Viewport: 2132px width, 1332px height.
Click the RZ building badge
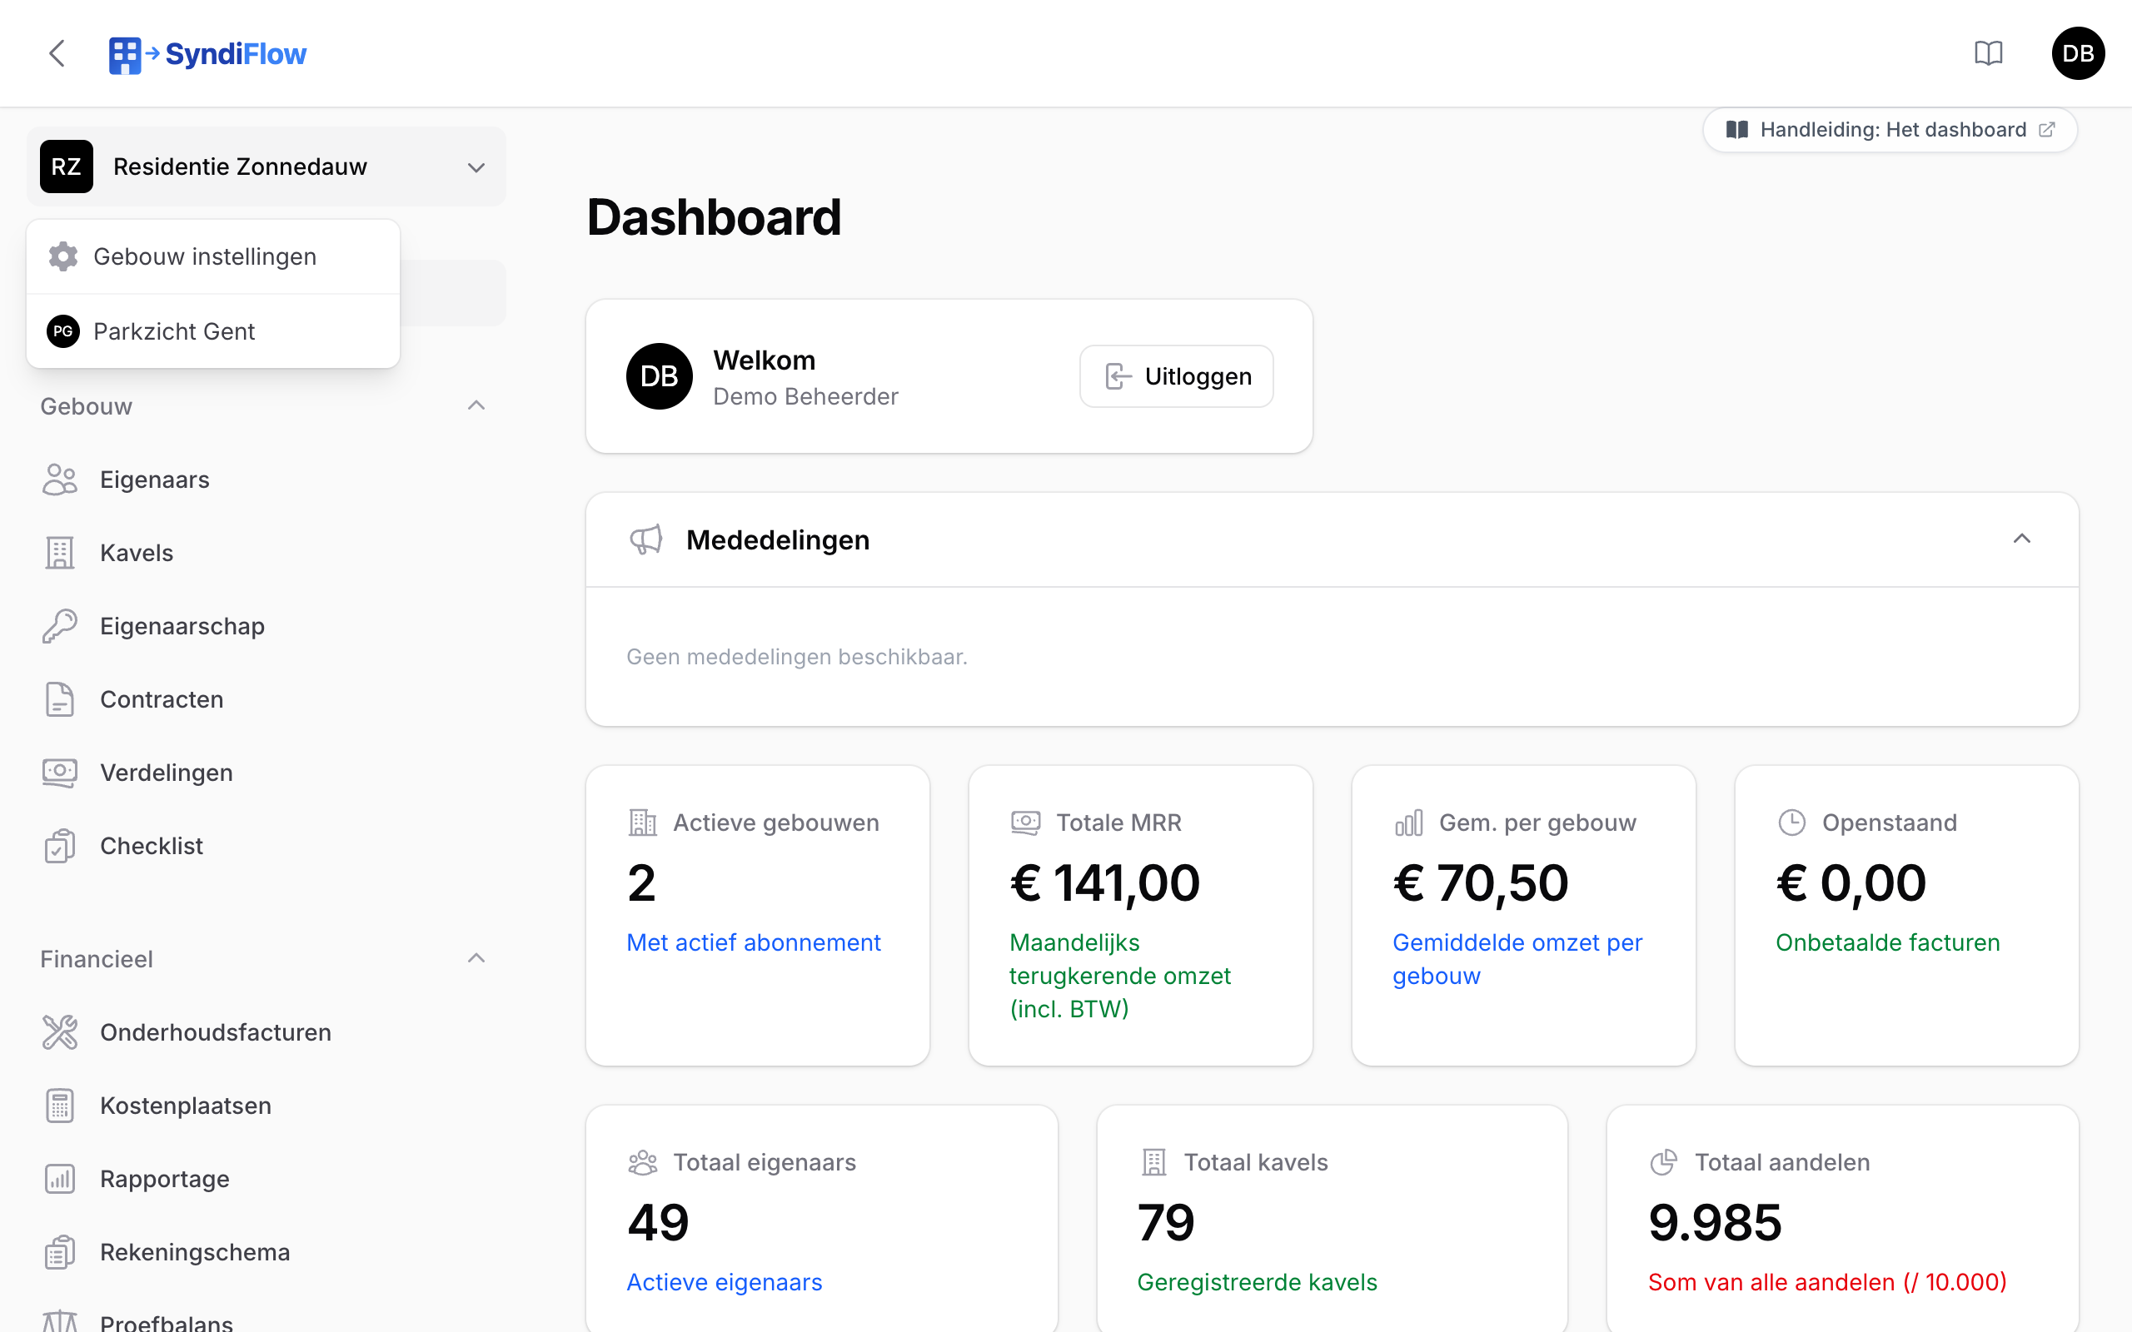[x=67, y=166]
